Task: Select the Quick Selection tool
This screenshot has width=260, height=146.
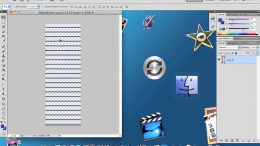Action: click(x=4, y=32)
